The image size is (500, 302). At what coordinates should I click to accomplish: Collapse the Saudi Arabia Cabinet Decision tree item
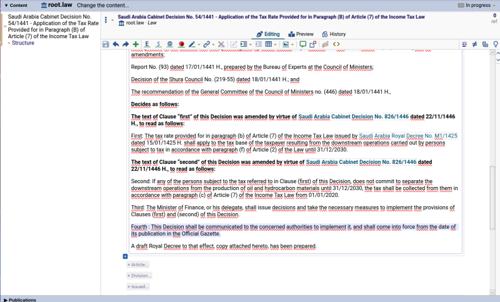click(x=5, y=26)
